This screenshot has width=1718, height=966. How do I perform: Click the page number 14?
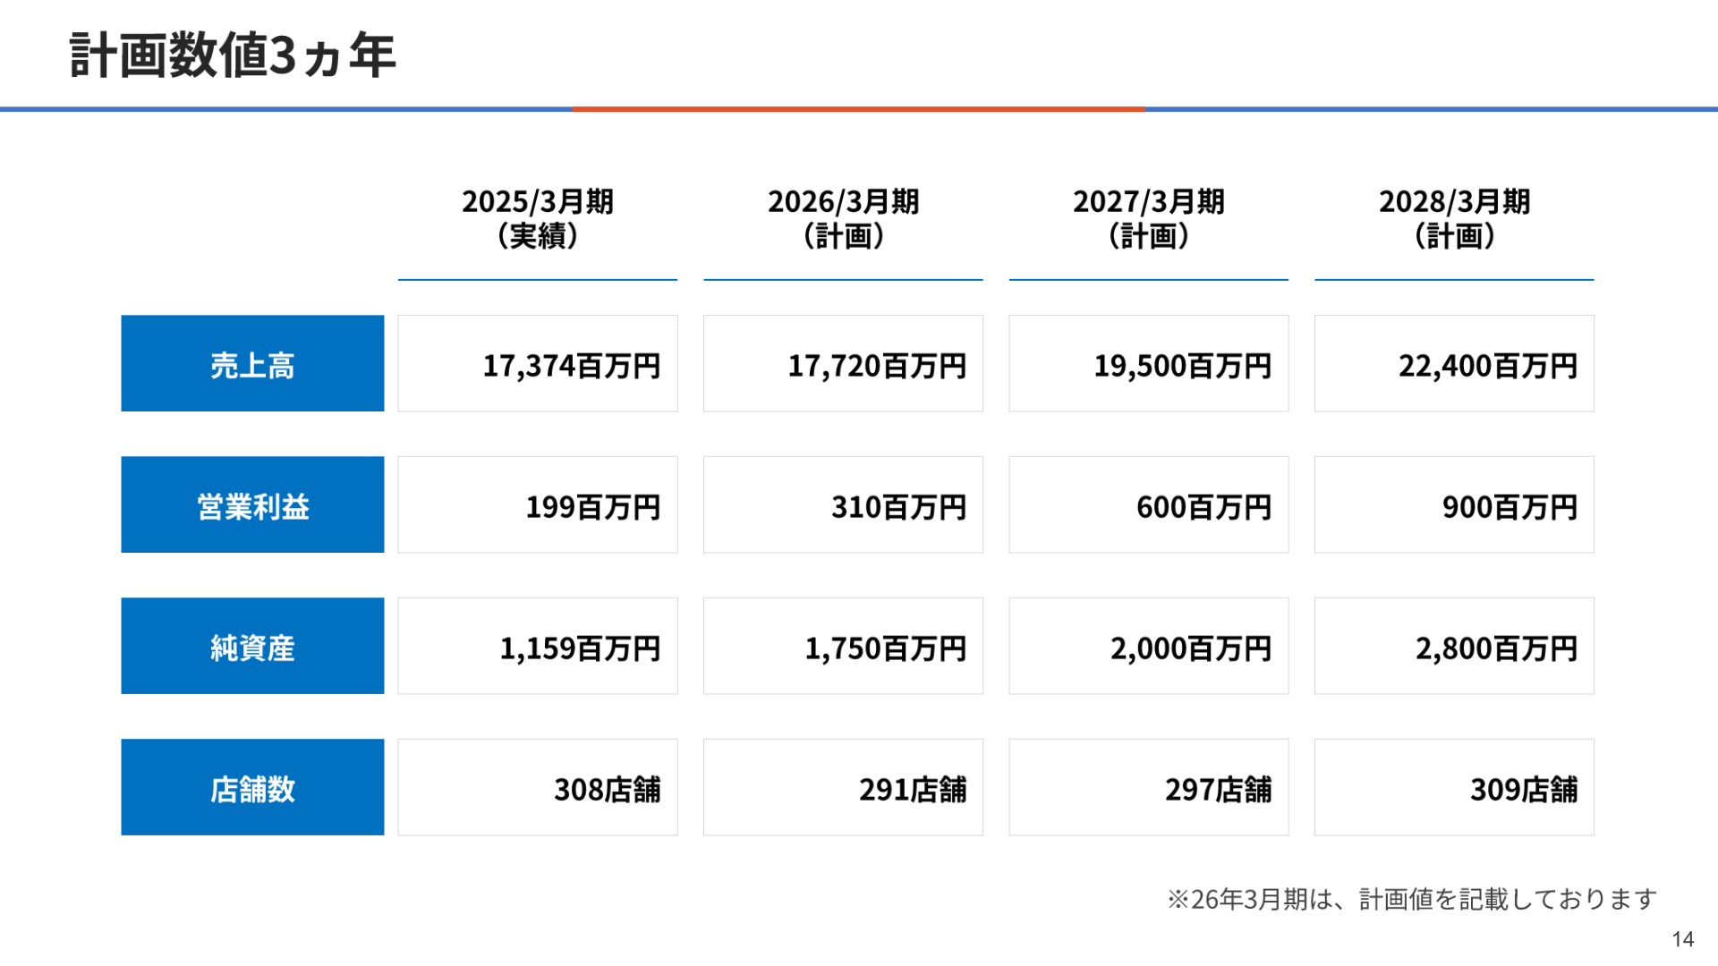(x=1683, y=939)
